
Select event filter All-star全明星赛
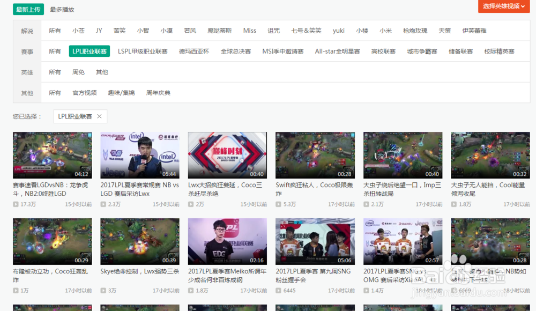tap(337, 51)
